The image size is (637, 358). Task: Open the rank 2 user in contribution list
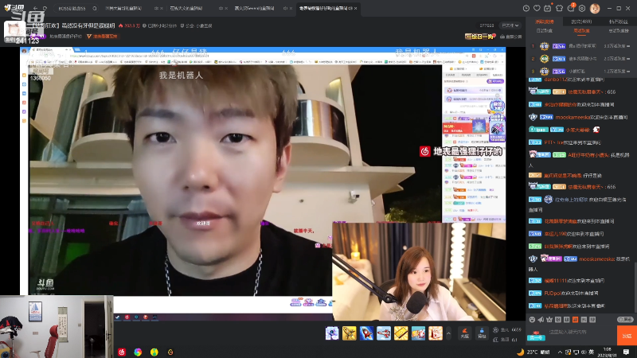click(581, 59)
